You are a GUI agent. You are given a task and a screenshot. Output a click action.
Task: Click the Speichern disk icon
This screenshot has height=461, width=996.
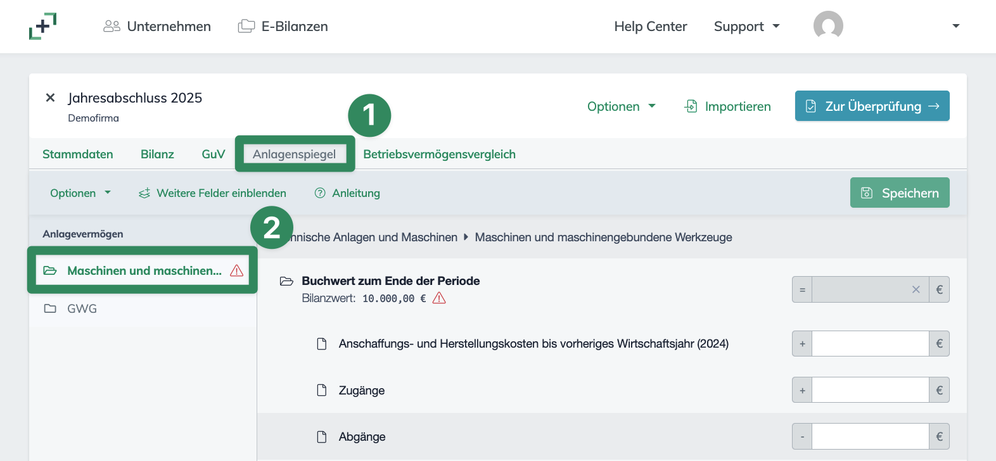[x=867, y=193]
